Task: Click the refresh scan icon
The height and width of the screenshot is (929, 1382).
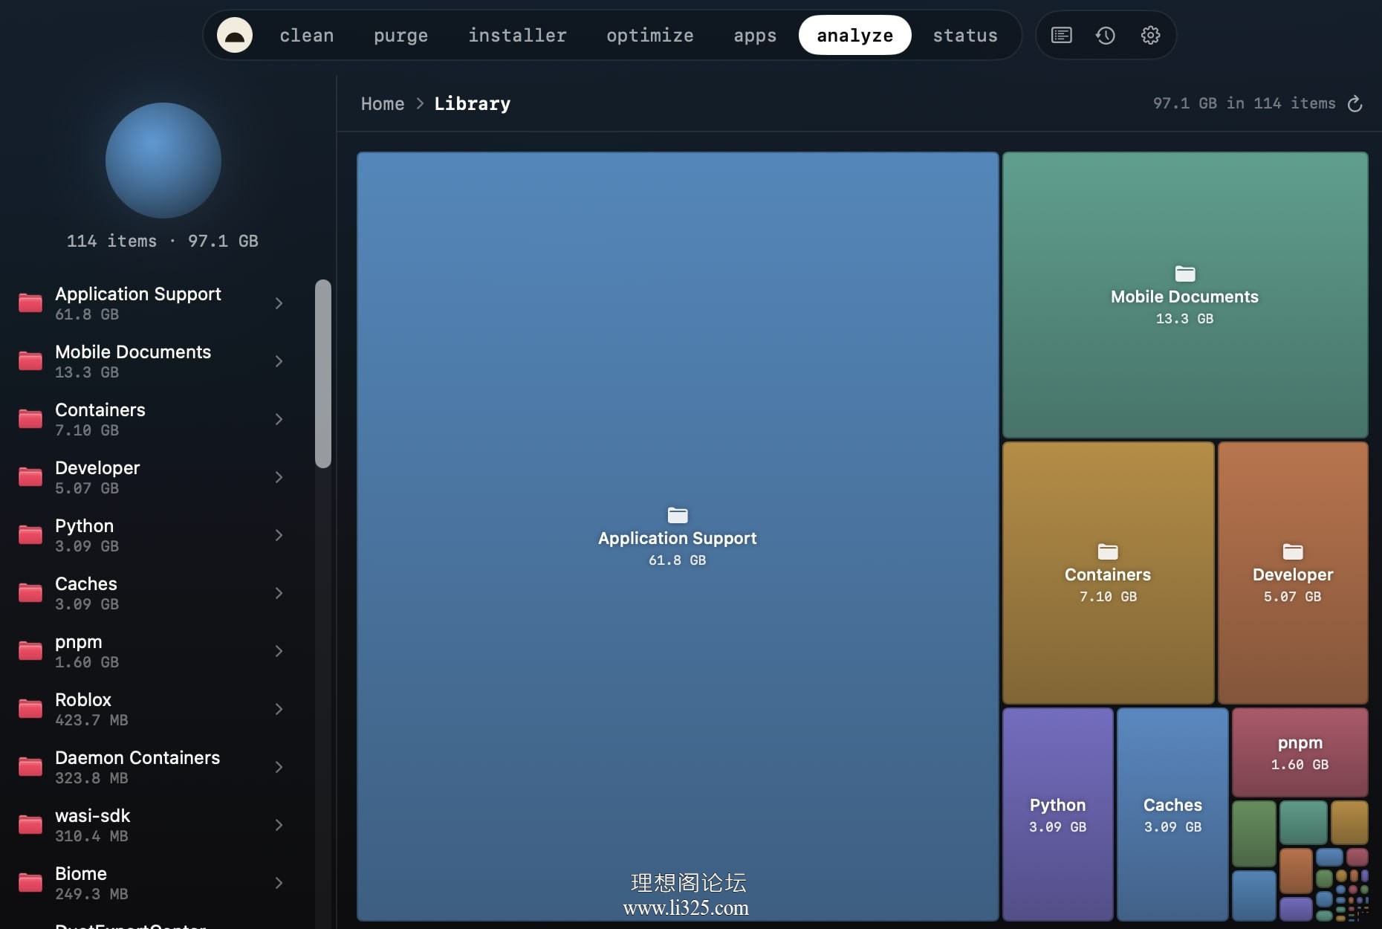Action: tap(1355, 104)
